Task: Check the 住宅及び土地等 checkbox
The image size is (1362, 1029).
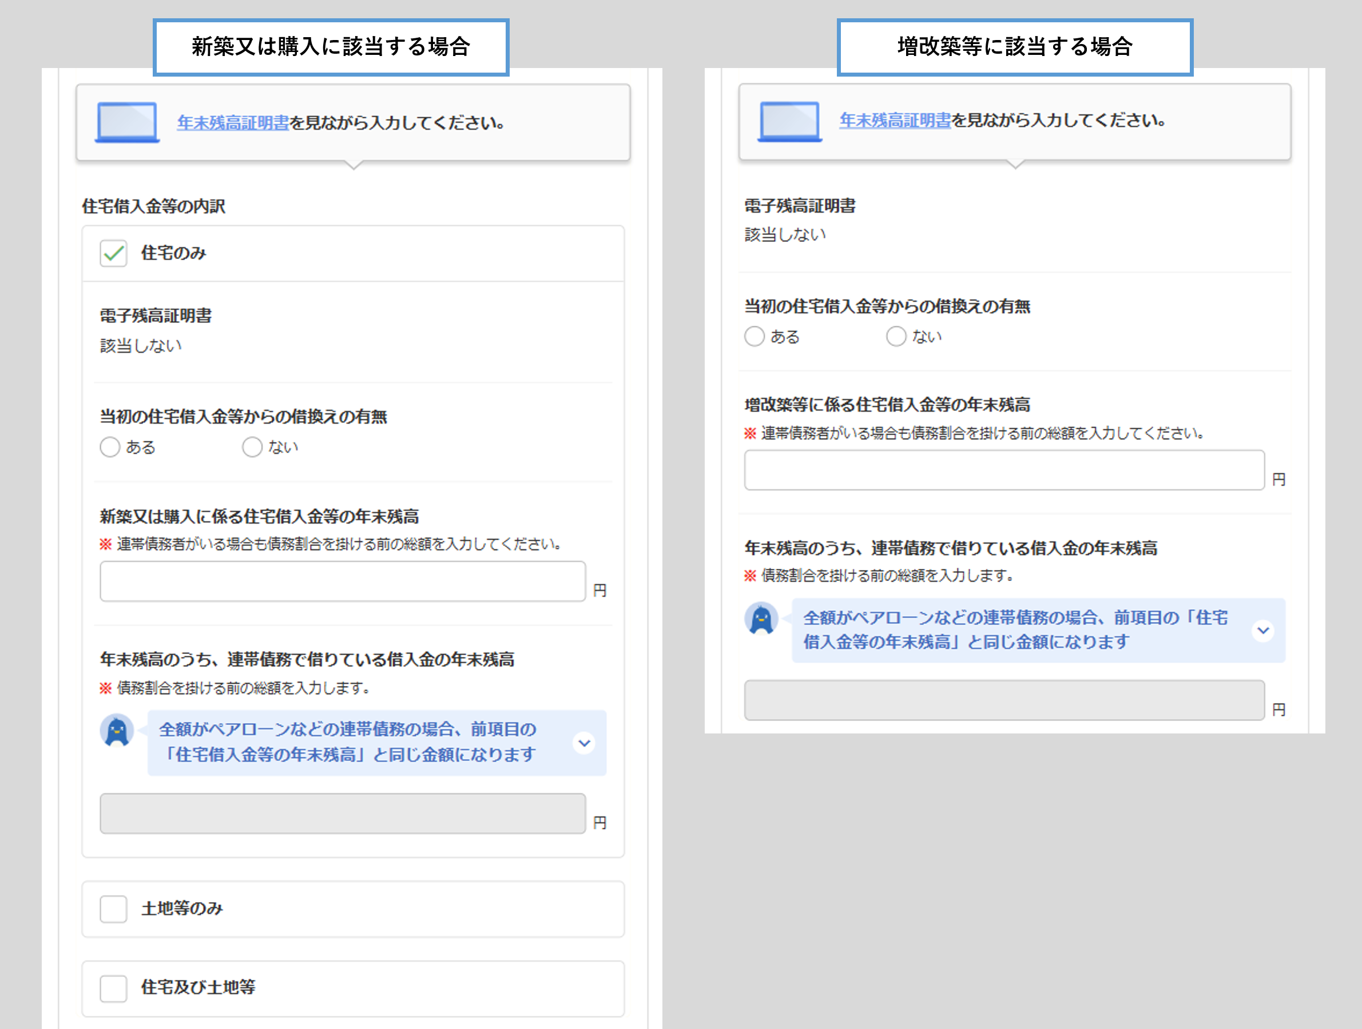Action: coord(113,988)
